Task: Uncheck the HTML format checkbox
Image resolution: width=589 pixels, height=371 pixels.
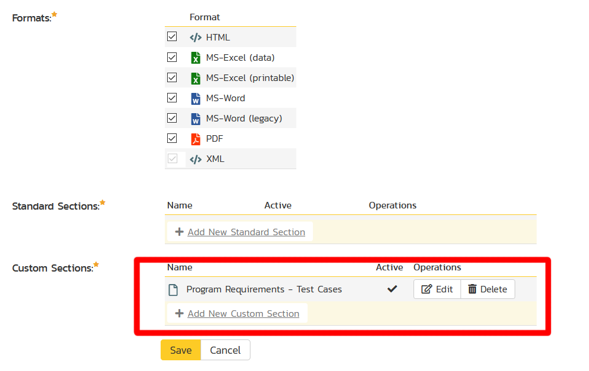Action: [172, 37]
